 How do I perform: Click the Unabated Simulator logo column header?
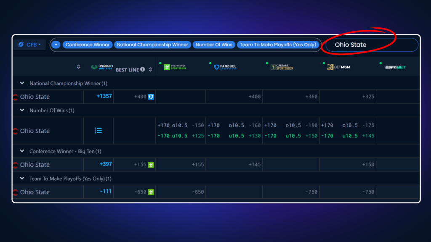tap(102, 67)
